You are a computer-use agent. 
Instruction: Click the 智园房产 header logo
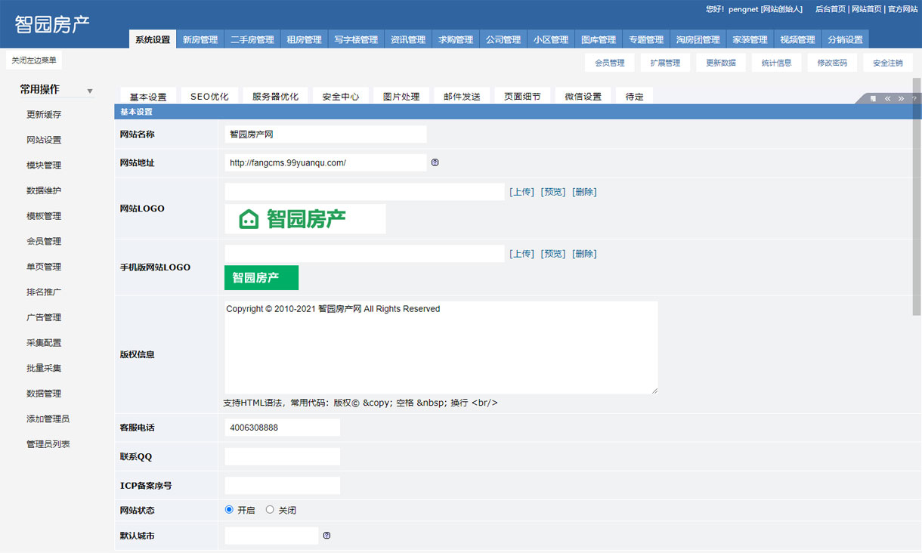52,24
